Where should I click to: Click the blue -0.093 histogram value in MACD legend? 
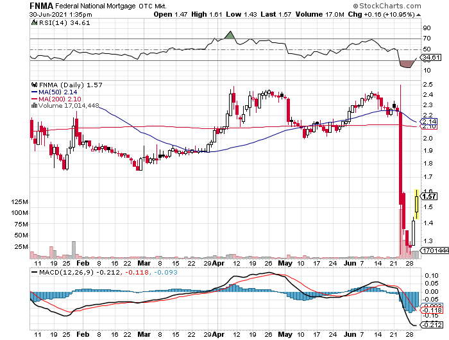(x=165, y=272)
